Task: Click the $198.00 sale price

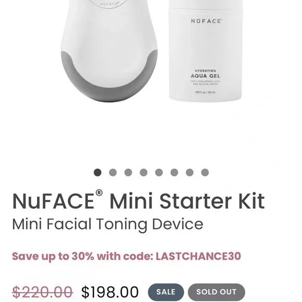Action: tap(110, 292)
